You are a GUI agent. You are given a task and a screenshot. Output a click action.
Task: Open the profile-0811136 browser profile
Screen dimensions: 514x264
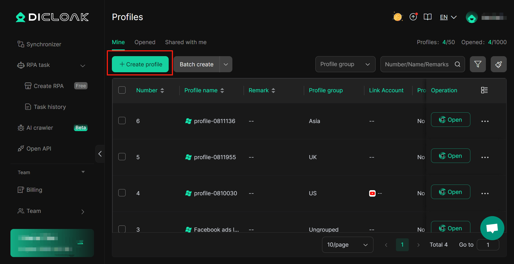tap(451, 120)
